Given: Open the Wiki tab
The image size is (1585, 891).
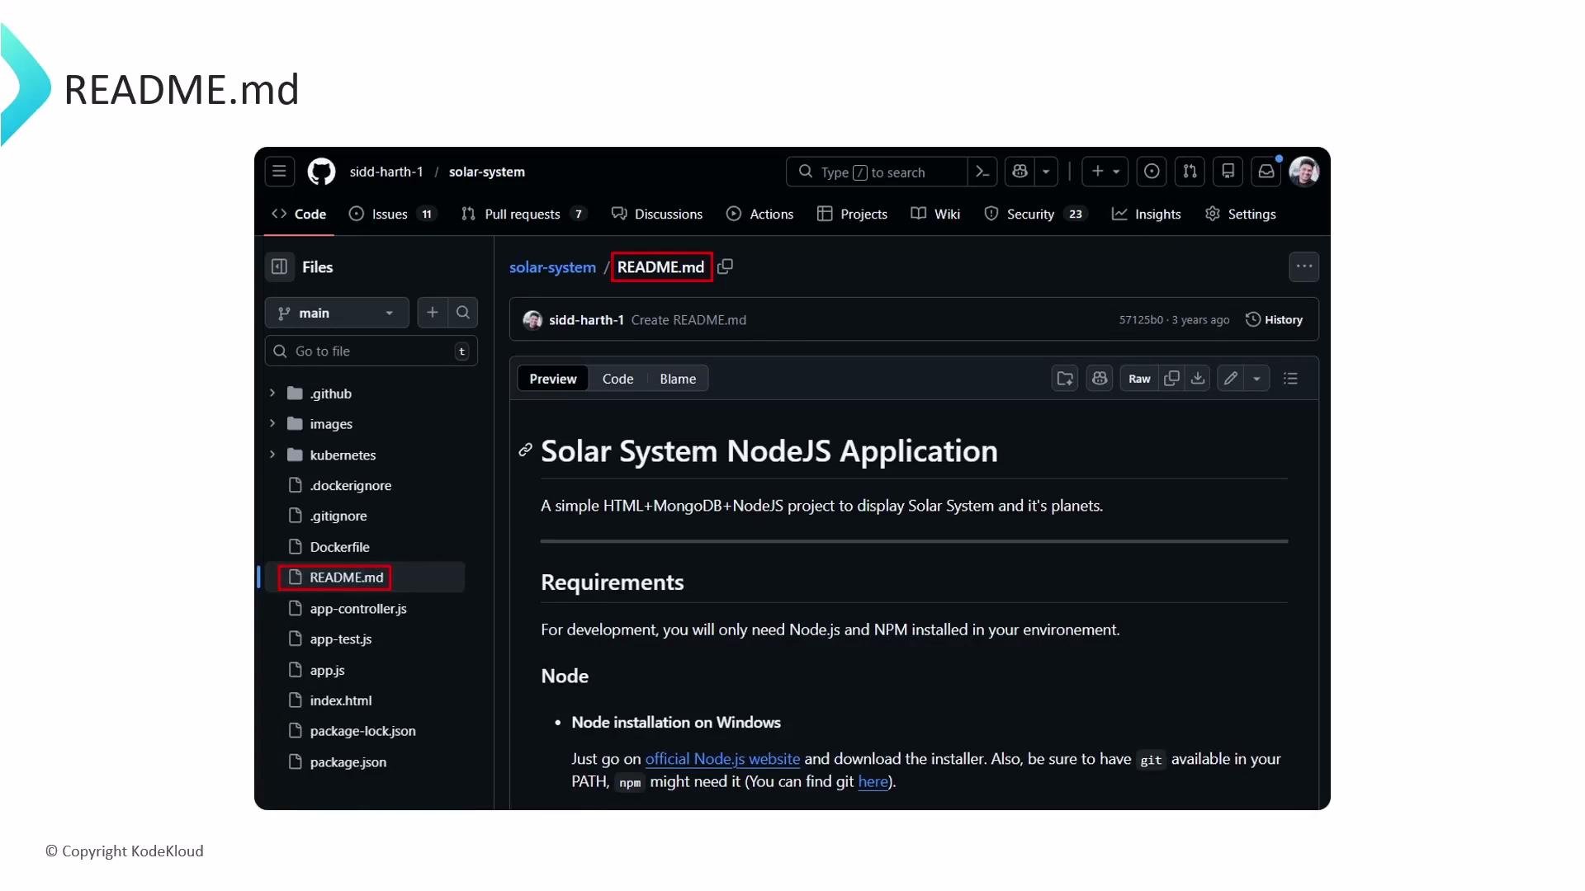Looking at the screenshot, I should tap(935, 214).
